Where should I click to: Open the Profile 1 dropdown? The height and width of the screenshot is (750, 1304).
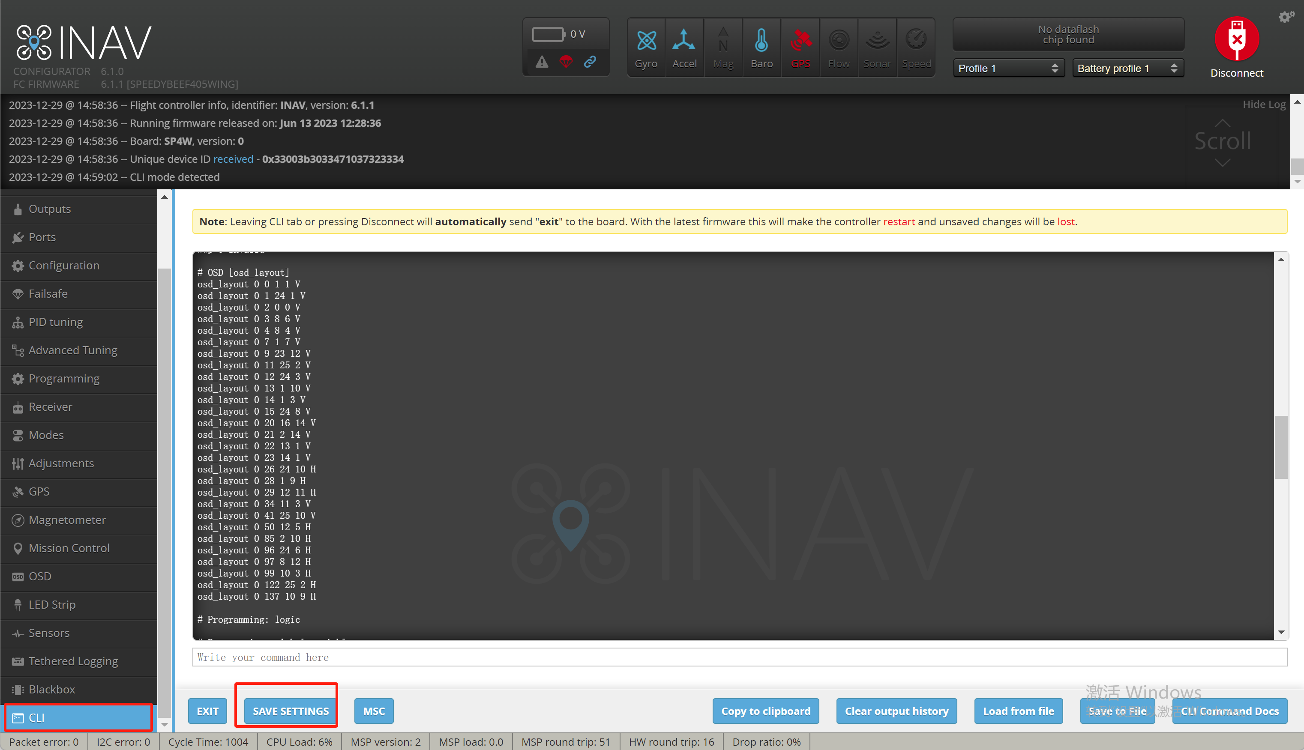1008,68
